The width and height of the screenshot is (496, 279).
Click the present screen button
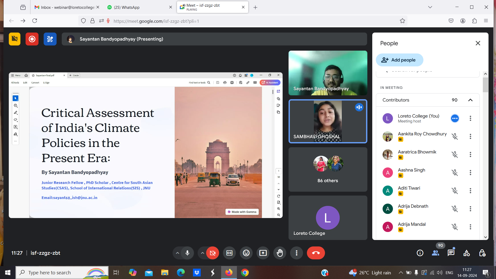[263, 253]
